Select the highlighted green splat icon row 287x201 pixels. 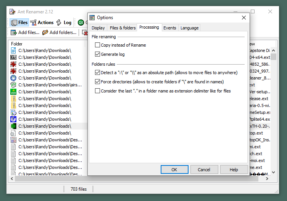click(13, 126)
